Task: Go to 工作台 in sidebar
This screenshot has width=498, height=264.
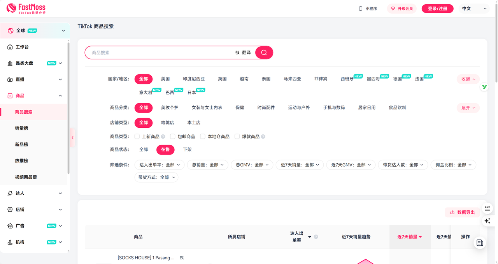Action: pos(22,47)
